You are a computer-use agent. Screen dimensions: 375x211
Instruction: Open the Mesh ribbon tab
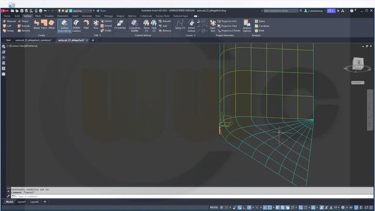point(37,16)
